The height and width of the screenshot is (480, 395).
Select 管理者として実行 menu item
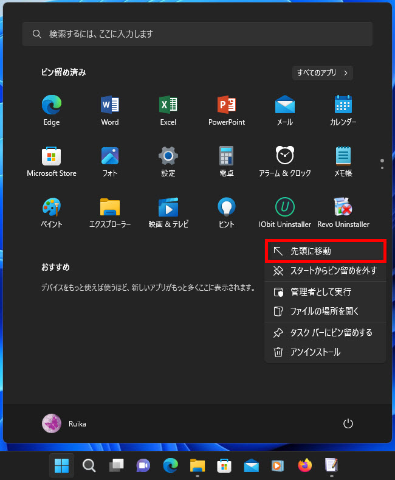326,292
